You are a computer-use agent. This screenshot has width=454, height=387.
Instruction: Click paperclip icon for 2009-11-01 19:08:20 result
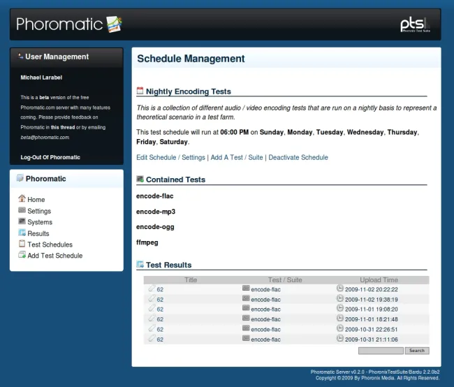[152, 308]
